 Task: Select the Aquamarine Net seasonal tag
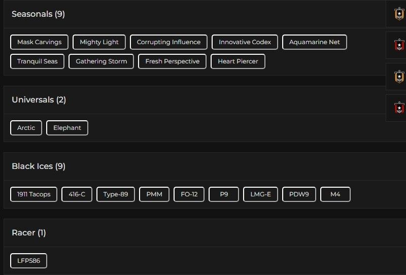click(x=314, y=42)
